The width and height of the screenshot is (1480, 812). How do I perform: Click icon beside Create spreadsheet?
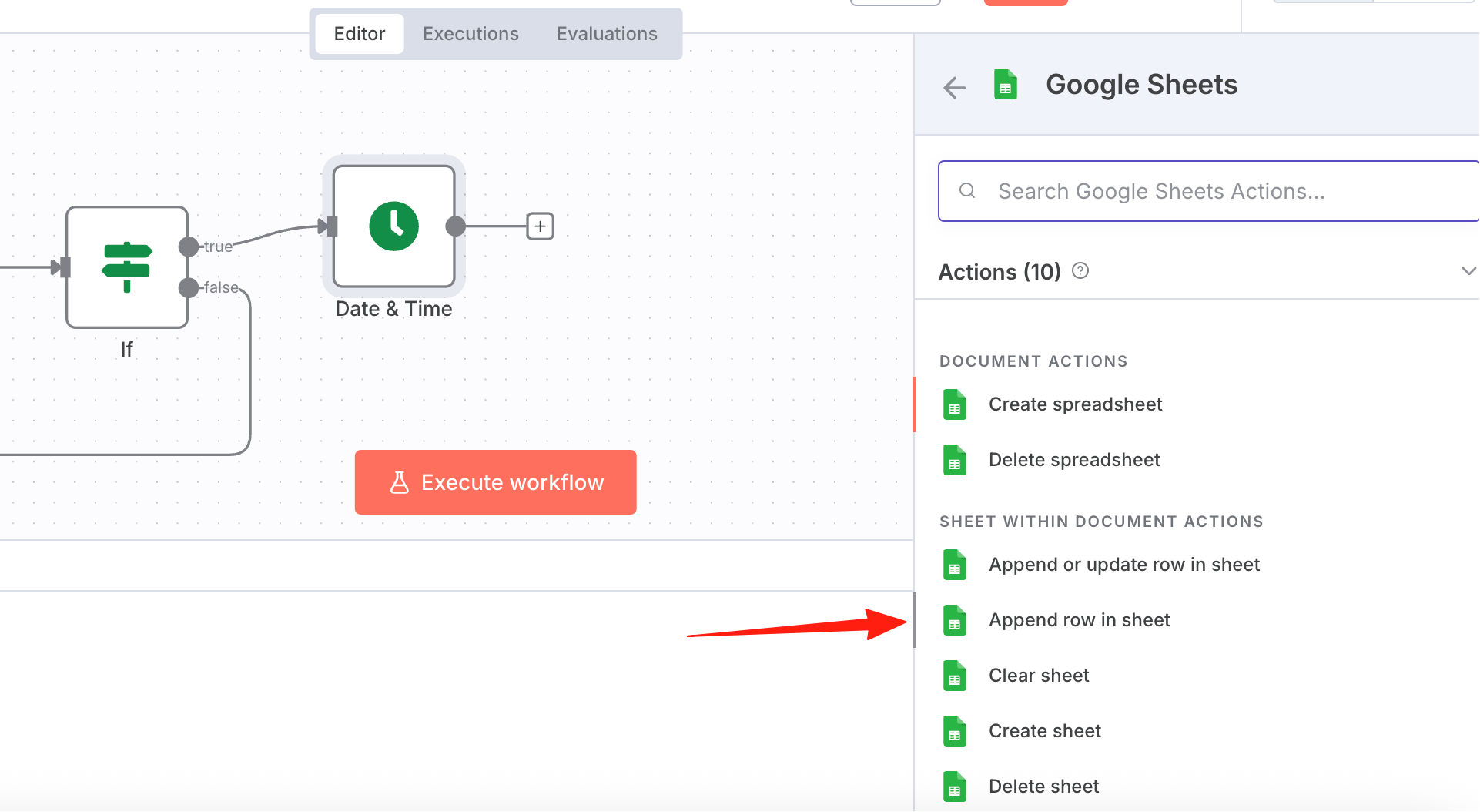[x=955, y=404]
